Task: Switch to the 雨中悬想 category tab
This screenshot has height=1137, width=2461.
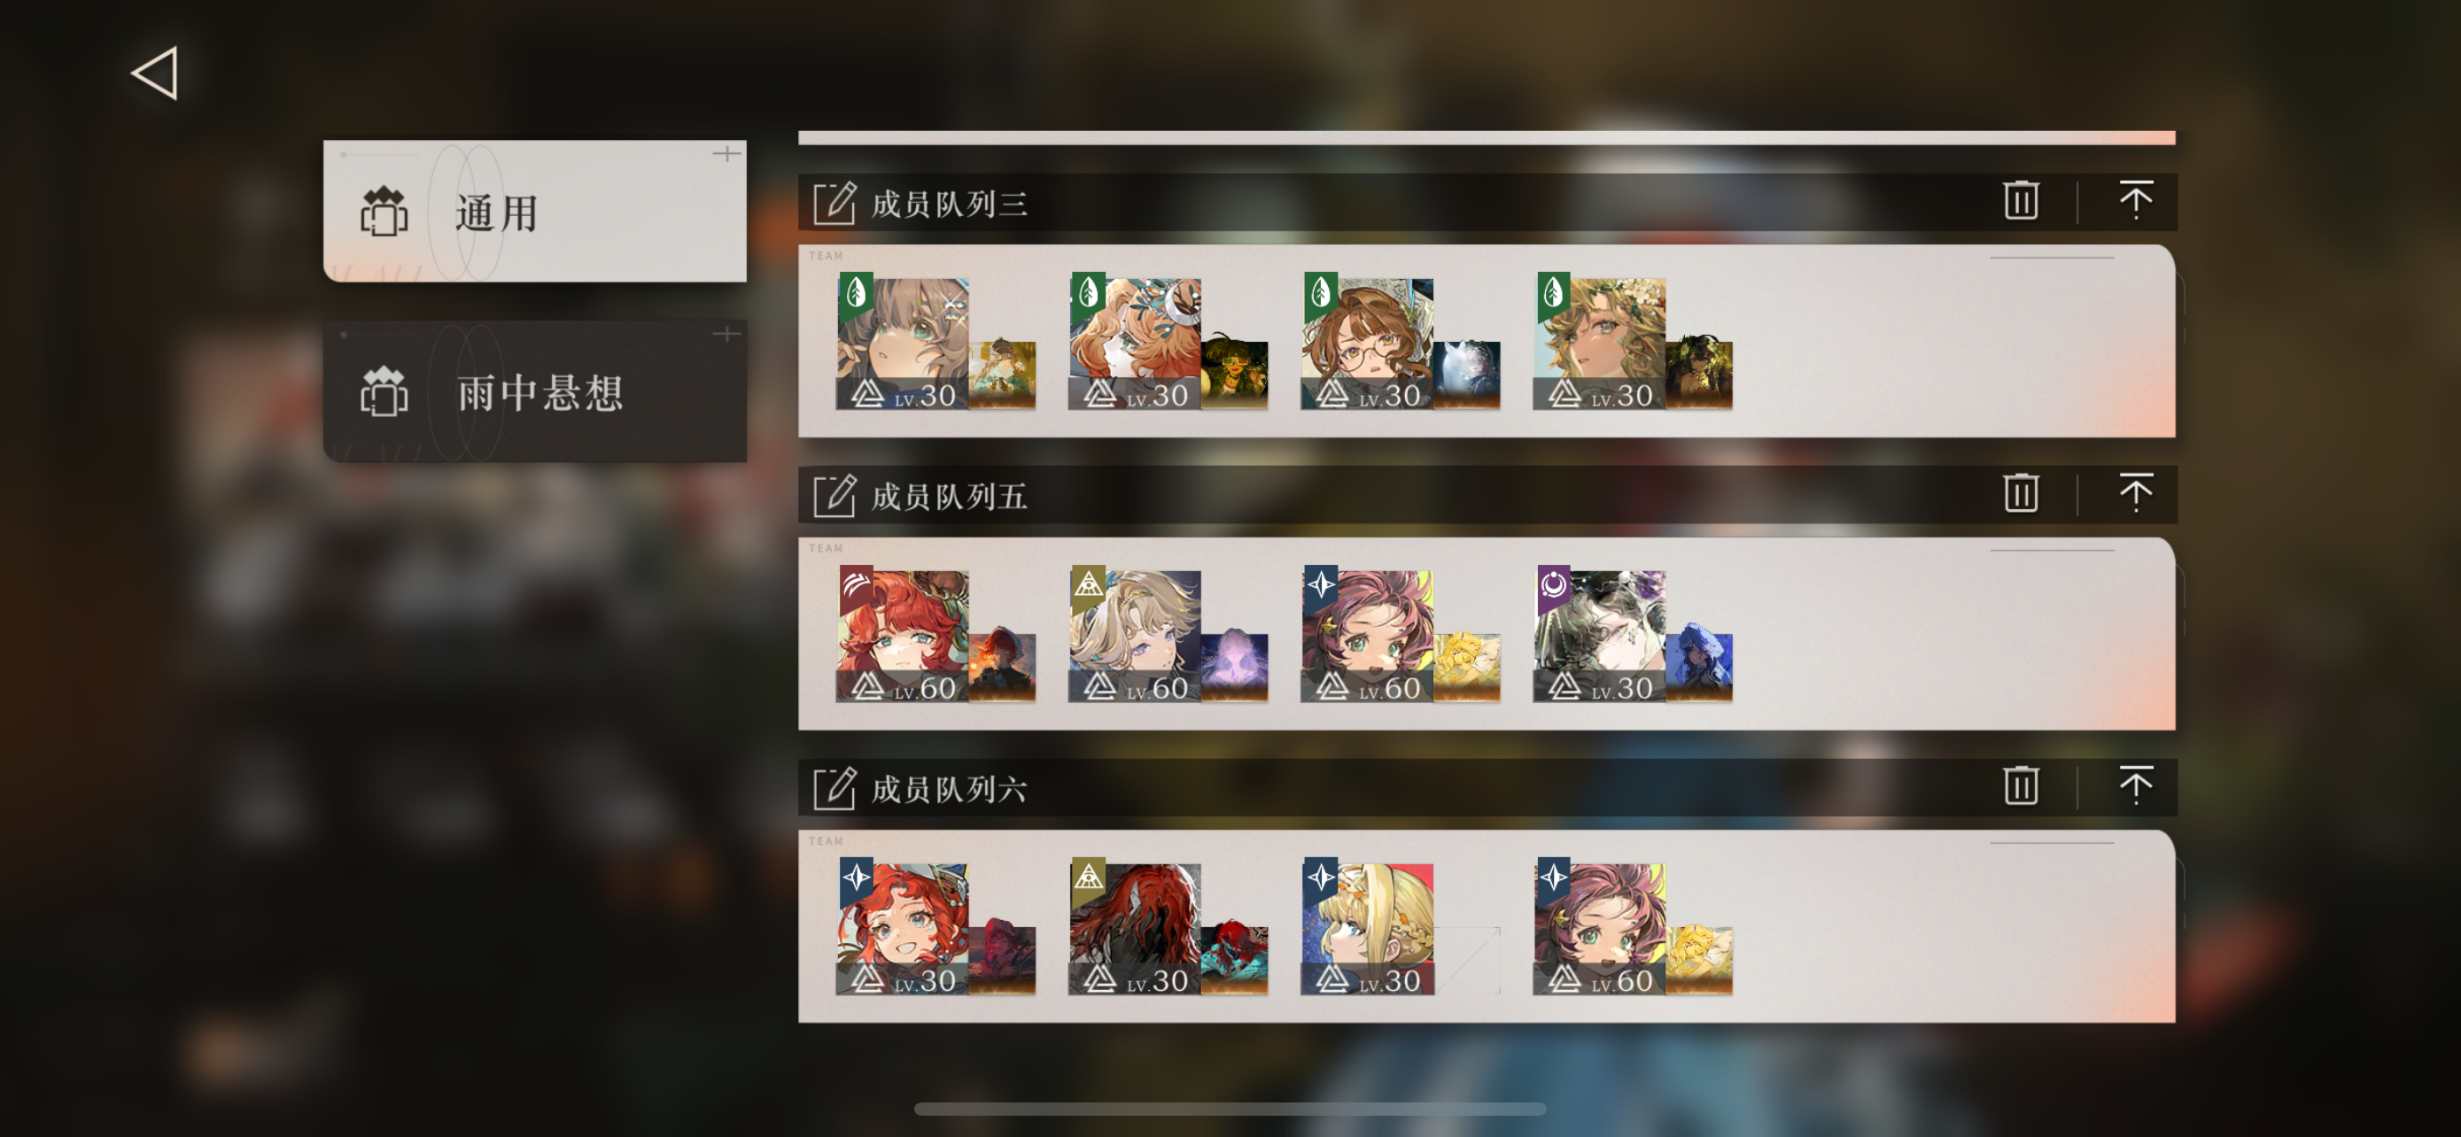Action: [x=535, y=391]
